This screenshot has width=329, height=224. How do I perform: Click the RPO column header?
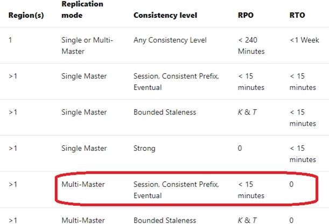coord(246,16)
